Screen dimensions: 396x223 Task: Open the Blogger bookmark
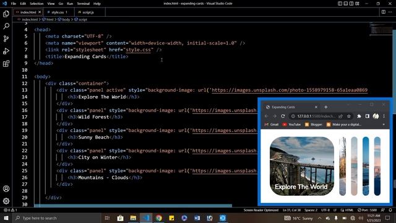[x=314, y=125]
